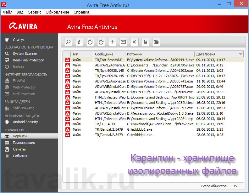Click the family icon beside Safe Browsing
Image resolution: width=249 pixels, height=193 pixels.
(7, 108)
